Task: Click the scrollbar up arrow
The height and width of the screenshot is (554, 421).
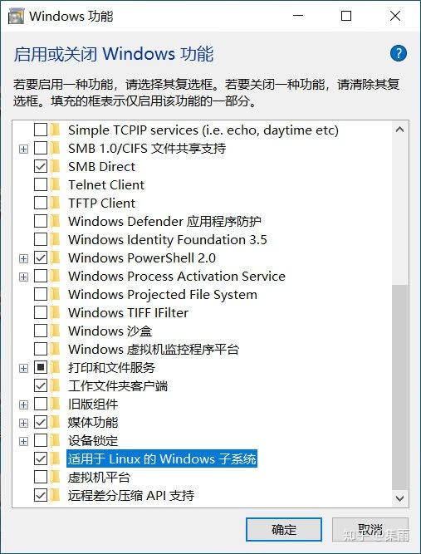Action: click(x=399, y=130)
